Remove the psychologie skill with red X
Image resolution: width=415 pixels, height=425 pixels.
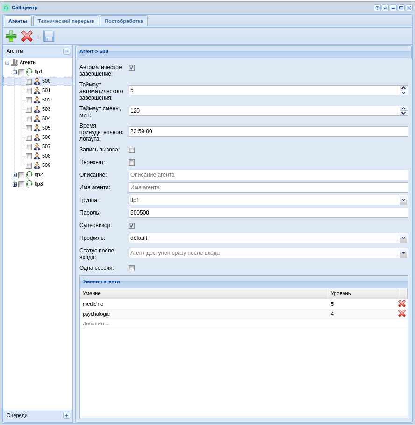point(401,314)
